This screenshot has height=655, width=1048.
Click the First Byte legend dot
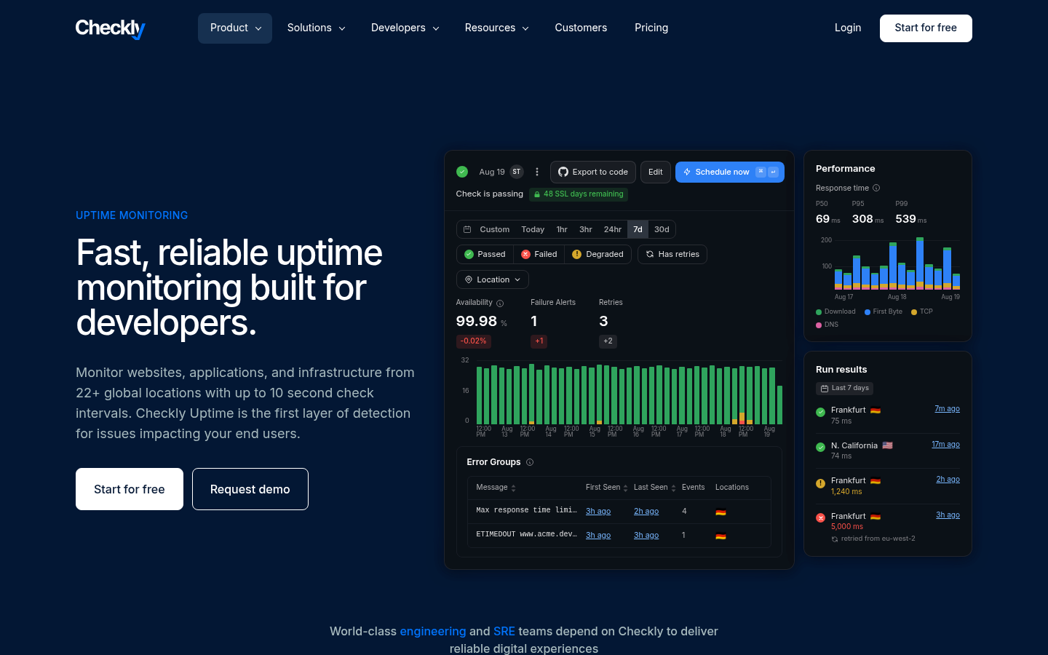(x=868, y=312)
